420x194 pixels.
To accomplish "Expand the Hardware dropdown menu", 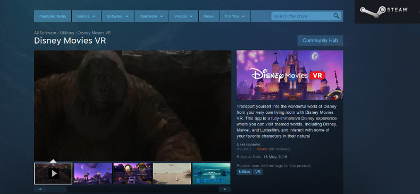I will 152,16.
